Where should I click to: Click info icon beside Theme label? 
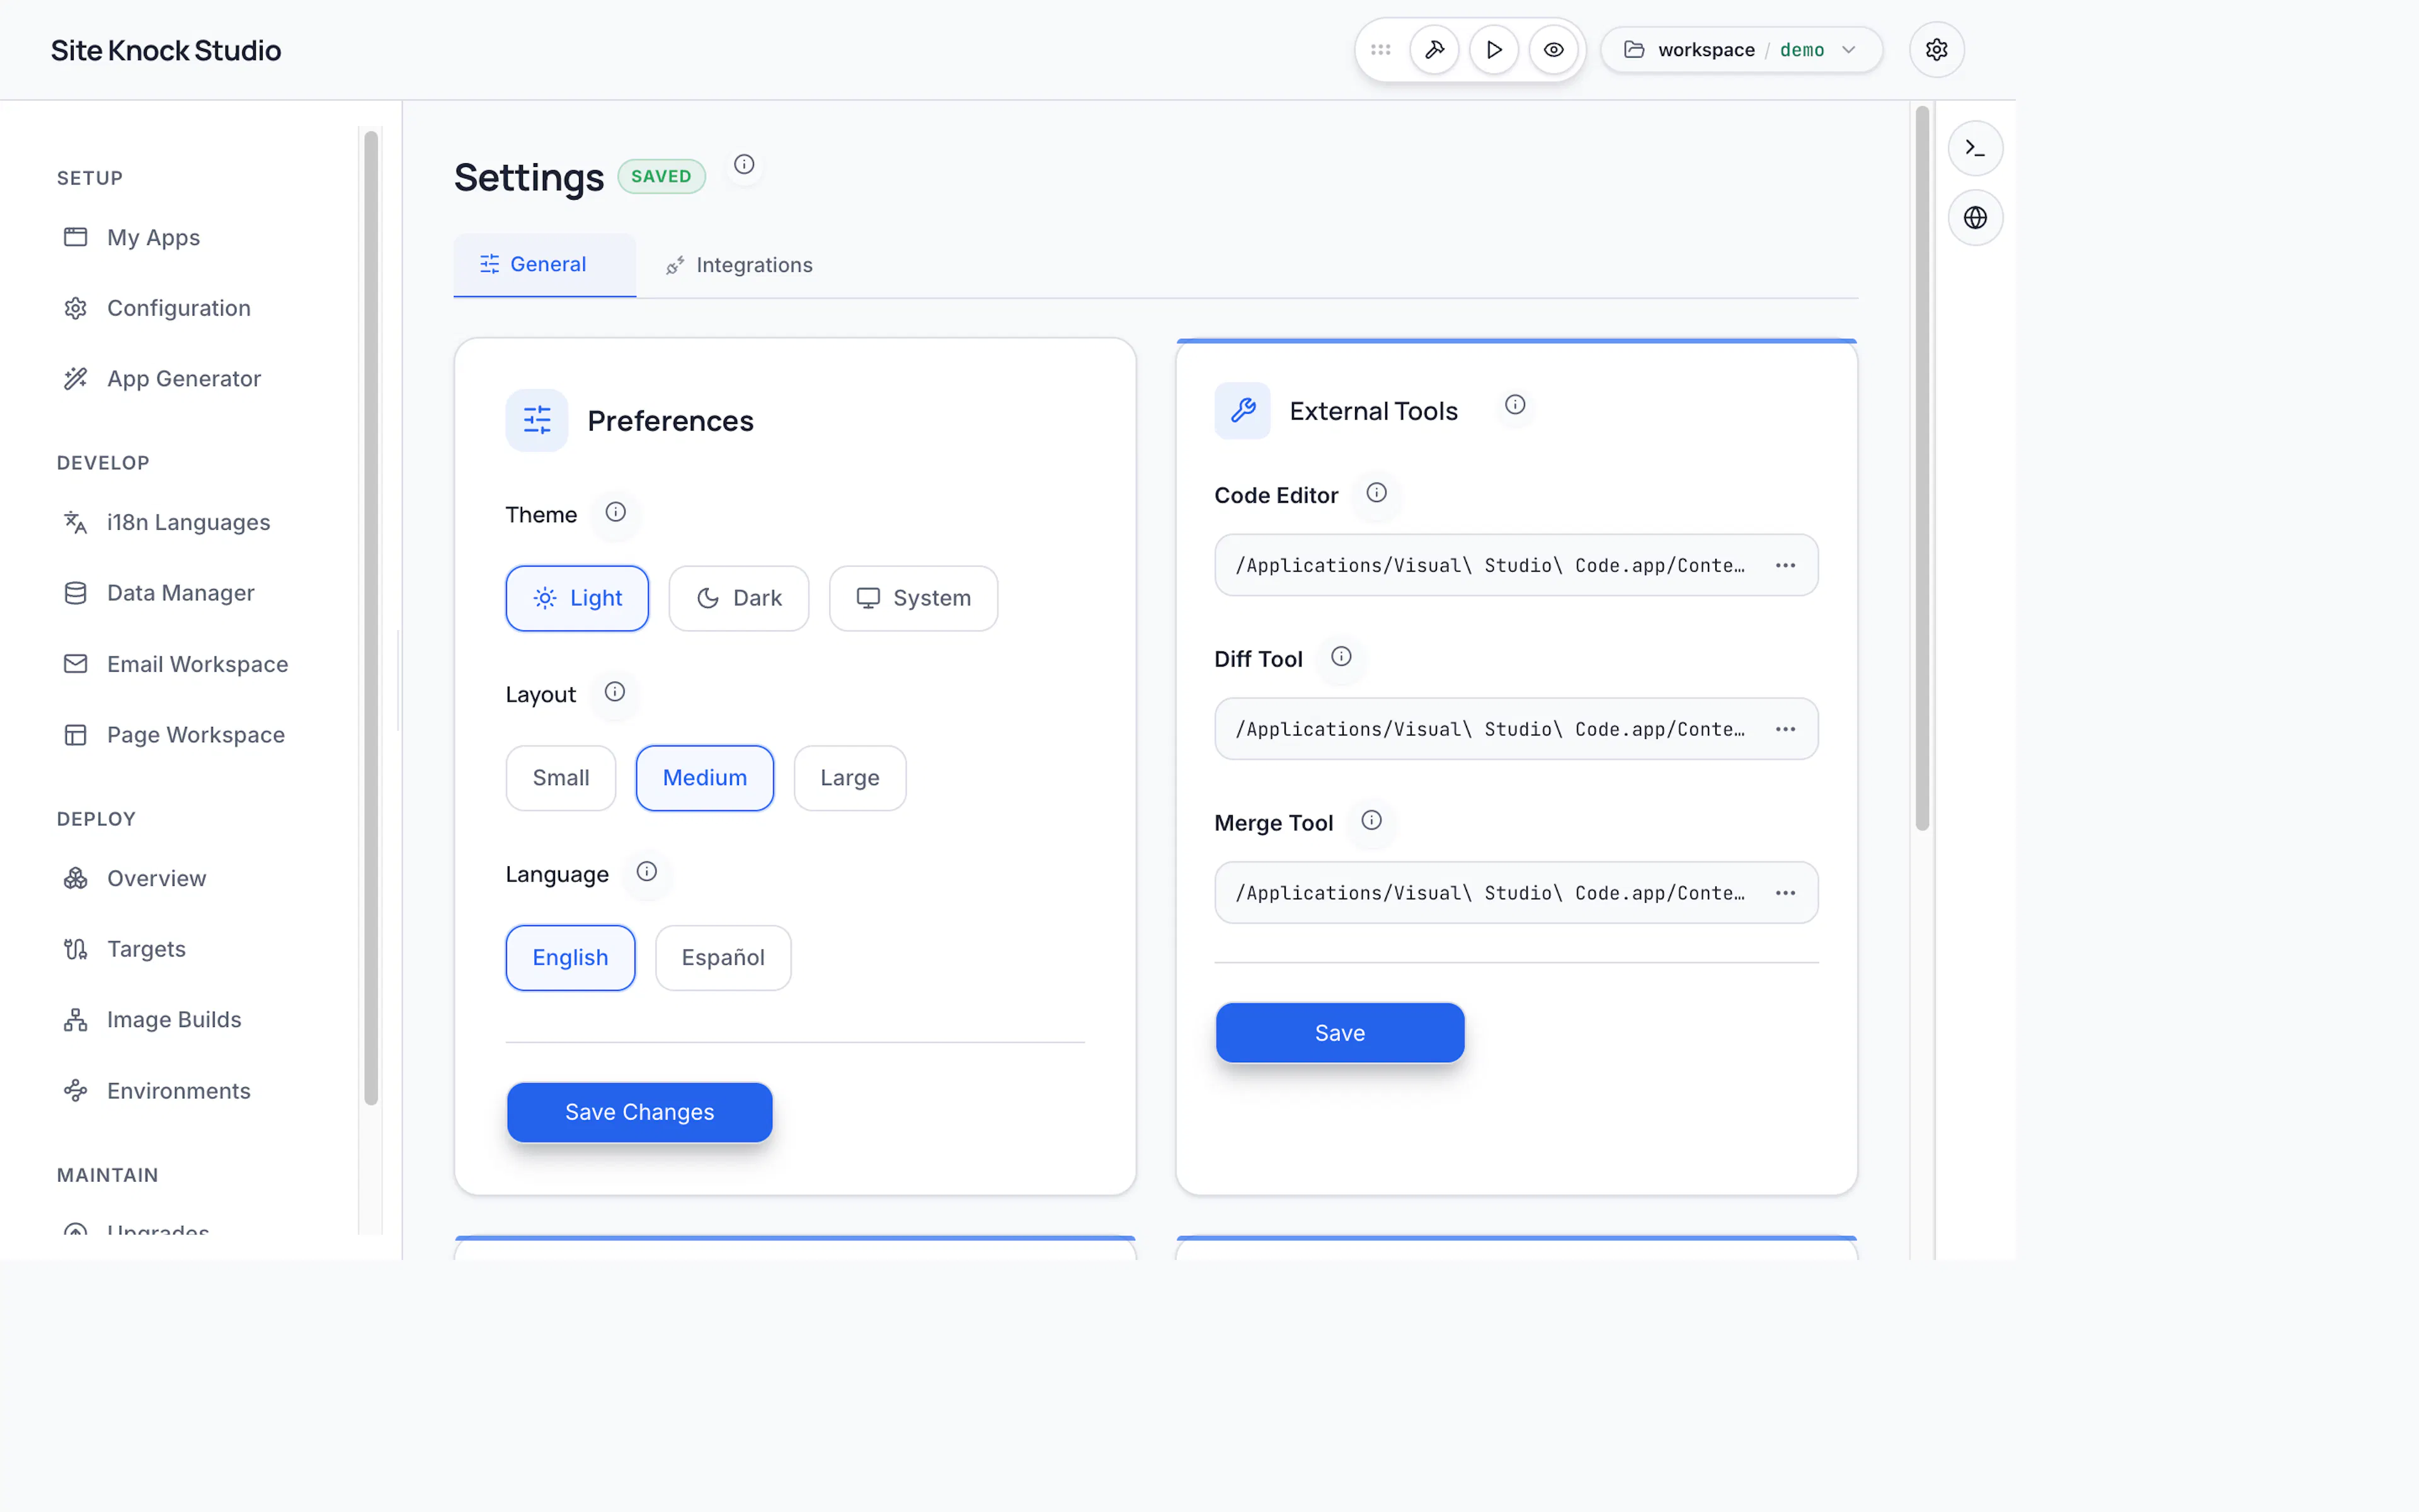coord(615,512)
